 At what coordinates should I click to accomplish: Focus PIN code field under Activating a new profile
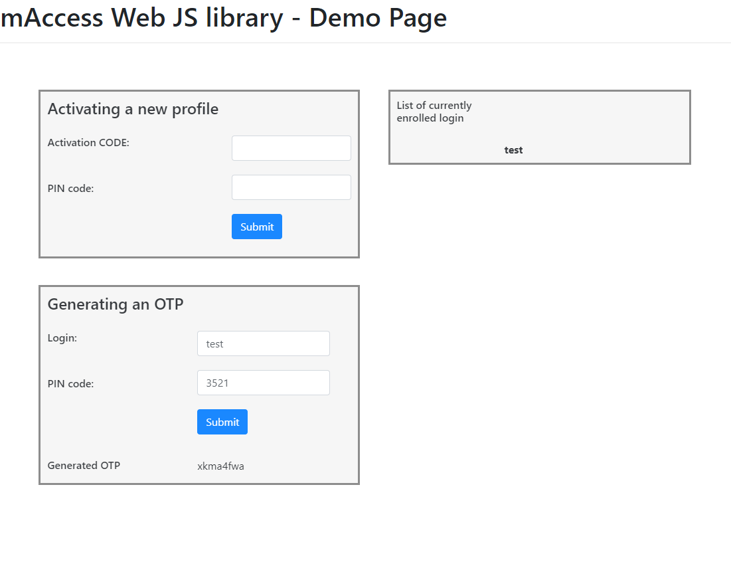[x=291, y=187]
